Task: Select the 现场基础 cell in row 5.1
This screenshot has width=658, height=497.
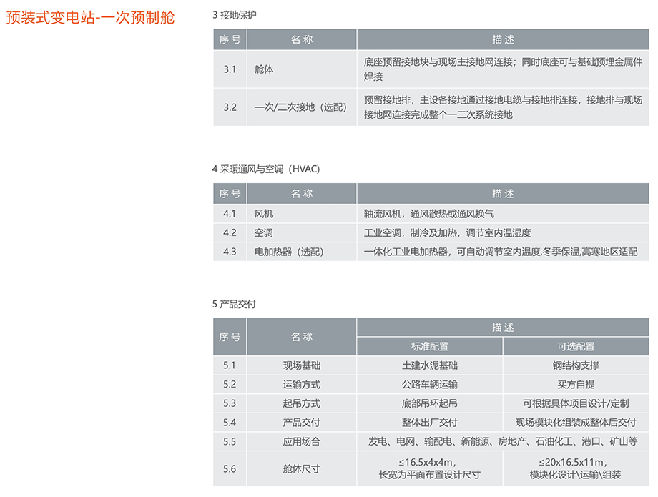Action: pos(301,365)
